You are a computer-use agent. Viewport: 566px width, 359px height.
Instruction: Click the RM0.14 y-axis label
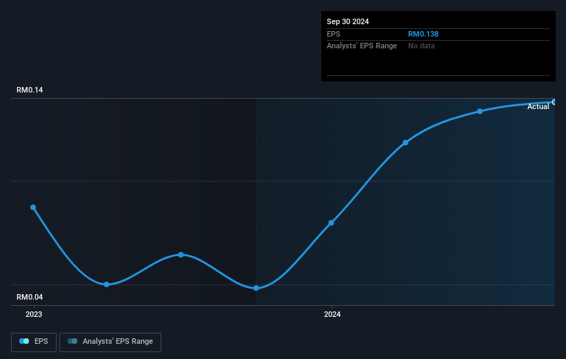(x=30, y=90)
